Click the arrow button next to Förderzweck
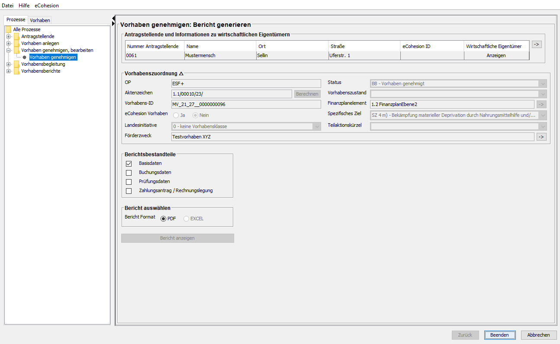This screenshot has height=344, width=560. 541,137
